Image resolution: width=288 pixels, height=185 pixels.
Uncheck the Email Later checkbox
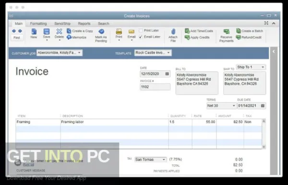pyautogui.click(x=141, y=37)
